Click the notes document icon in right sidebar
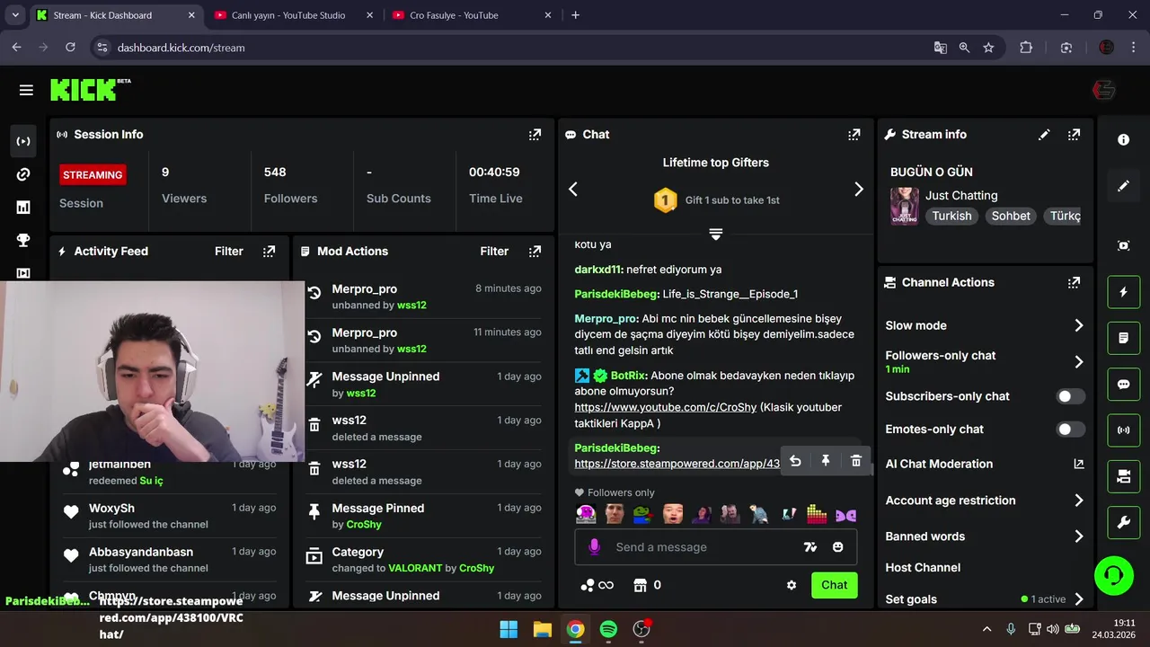The width and height of the screenshot is (1150, 647). point(1124,338)
